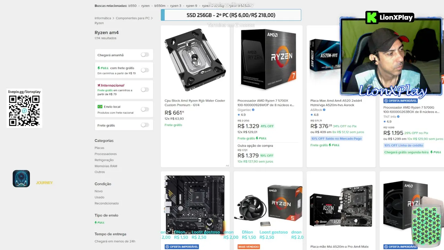444x250 pixels.
Task: Switch on the Envio local filter
Action: [145, 109]
